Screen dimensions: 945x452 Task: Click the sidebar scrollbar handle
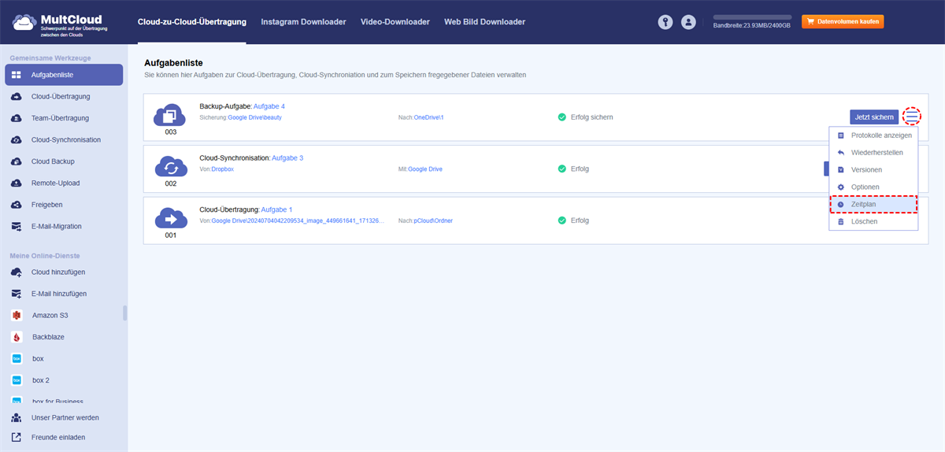[x=124, y=313]
